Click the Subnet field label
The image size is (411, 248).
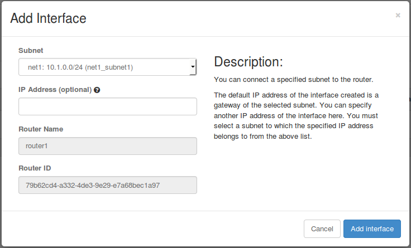tap(31, 50)
